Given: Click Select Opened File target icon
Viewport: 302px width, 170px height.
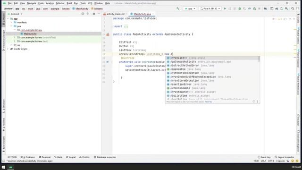Looking at the screenshot, I should [83, 14].
